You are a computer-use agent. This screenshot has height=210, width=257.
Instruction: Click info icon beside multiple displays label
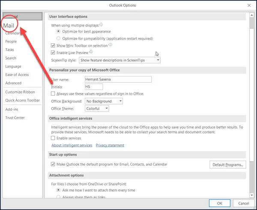point(101,24)
